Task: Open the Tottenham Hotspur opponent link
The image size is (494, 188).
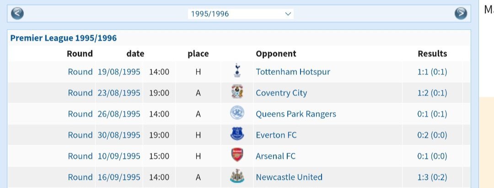Action: pos(293,72)
